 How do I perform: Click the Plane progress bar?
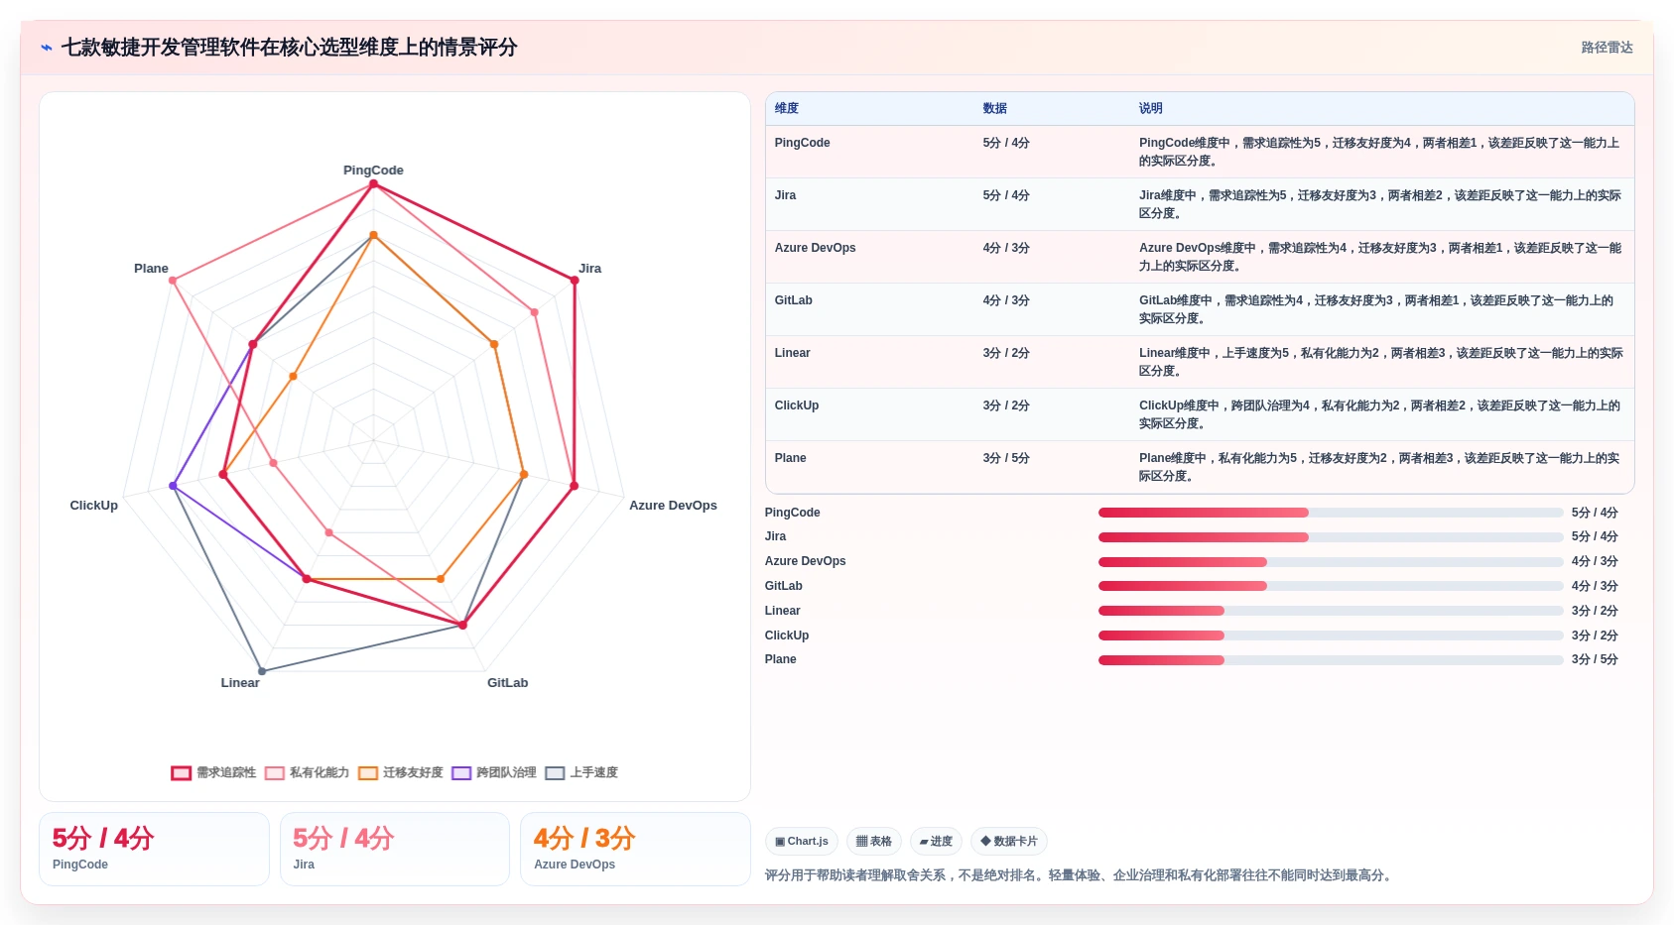point(1331,660)
